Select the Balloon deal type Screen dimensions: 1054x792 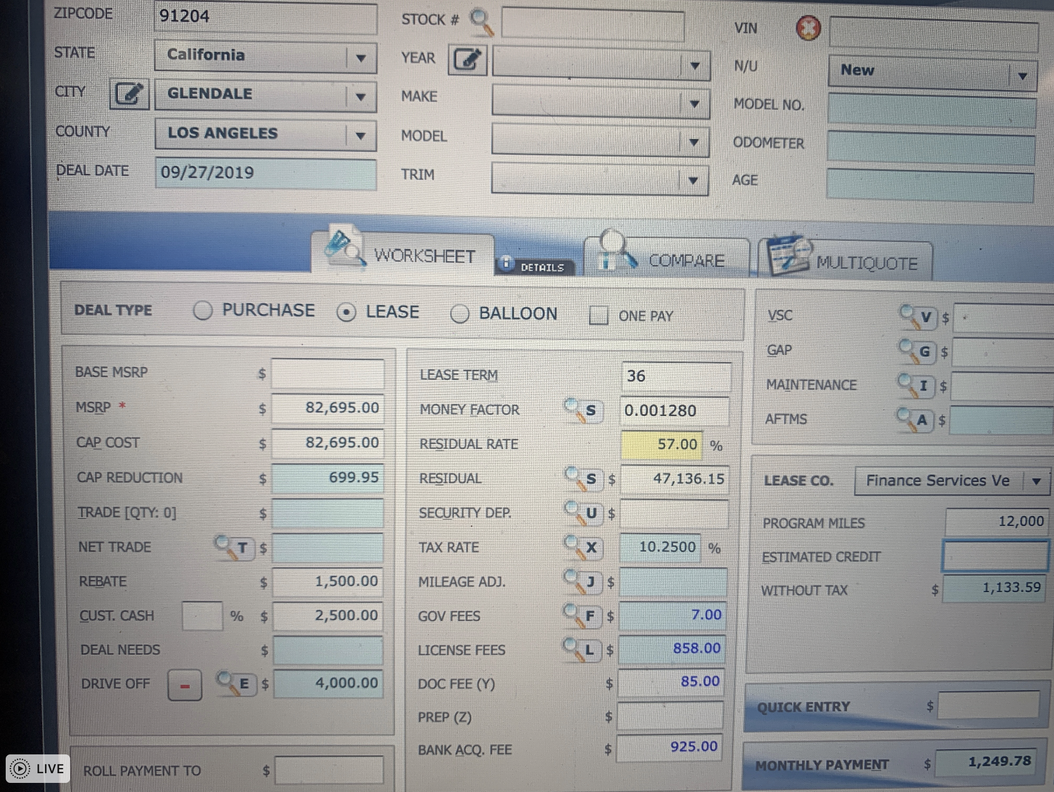[x=460, y=314]
